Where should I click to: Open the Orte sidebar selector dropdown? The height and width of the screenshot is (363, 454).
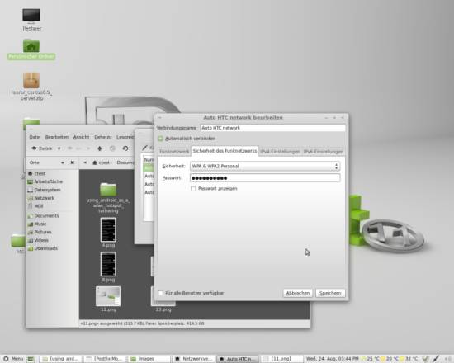pyautogui.click(x=63, y=163)
